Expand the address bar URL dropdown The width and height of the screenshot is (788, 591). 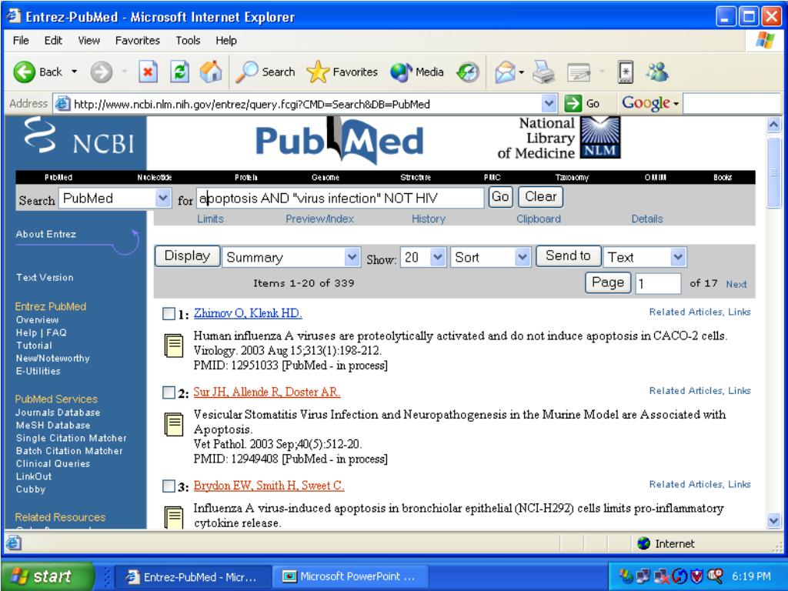(x=549, y=104)
